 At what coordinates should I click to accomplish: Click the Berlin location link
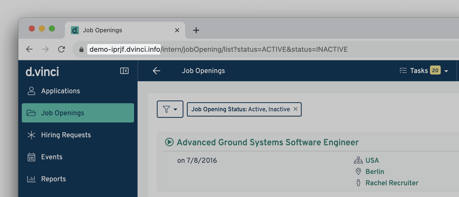click(375, 172)
